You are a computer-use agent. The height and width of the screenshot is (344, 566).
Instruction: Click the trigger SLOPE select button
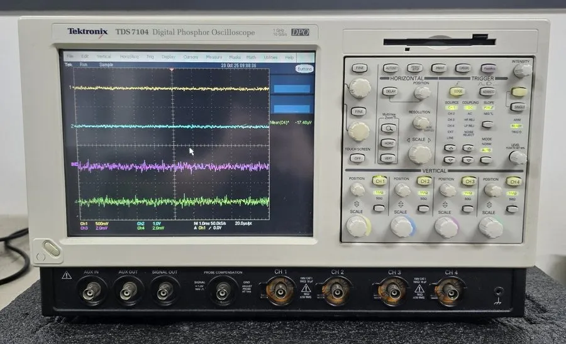pos(487,124)
